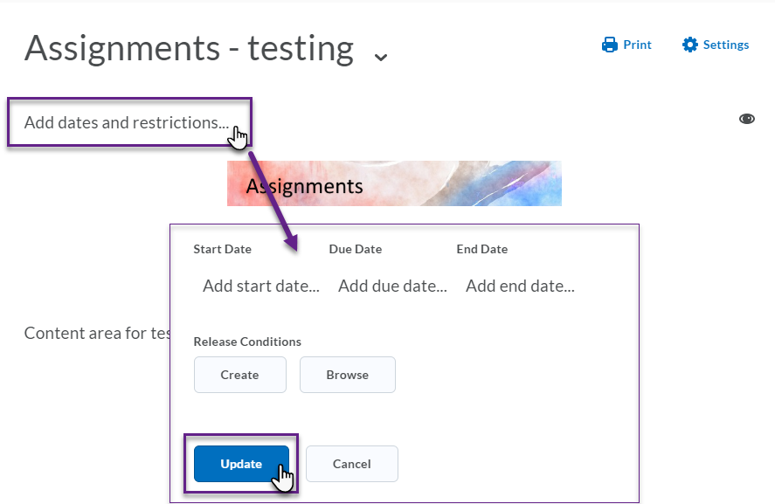Image resolution: width=775 pixels, height=504 pixels.
Task: Click Add due date field
Action: (392, 287)
